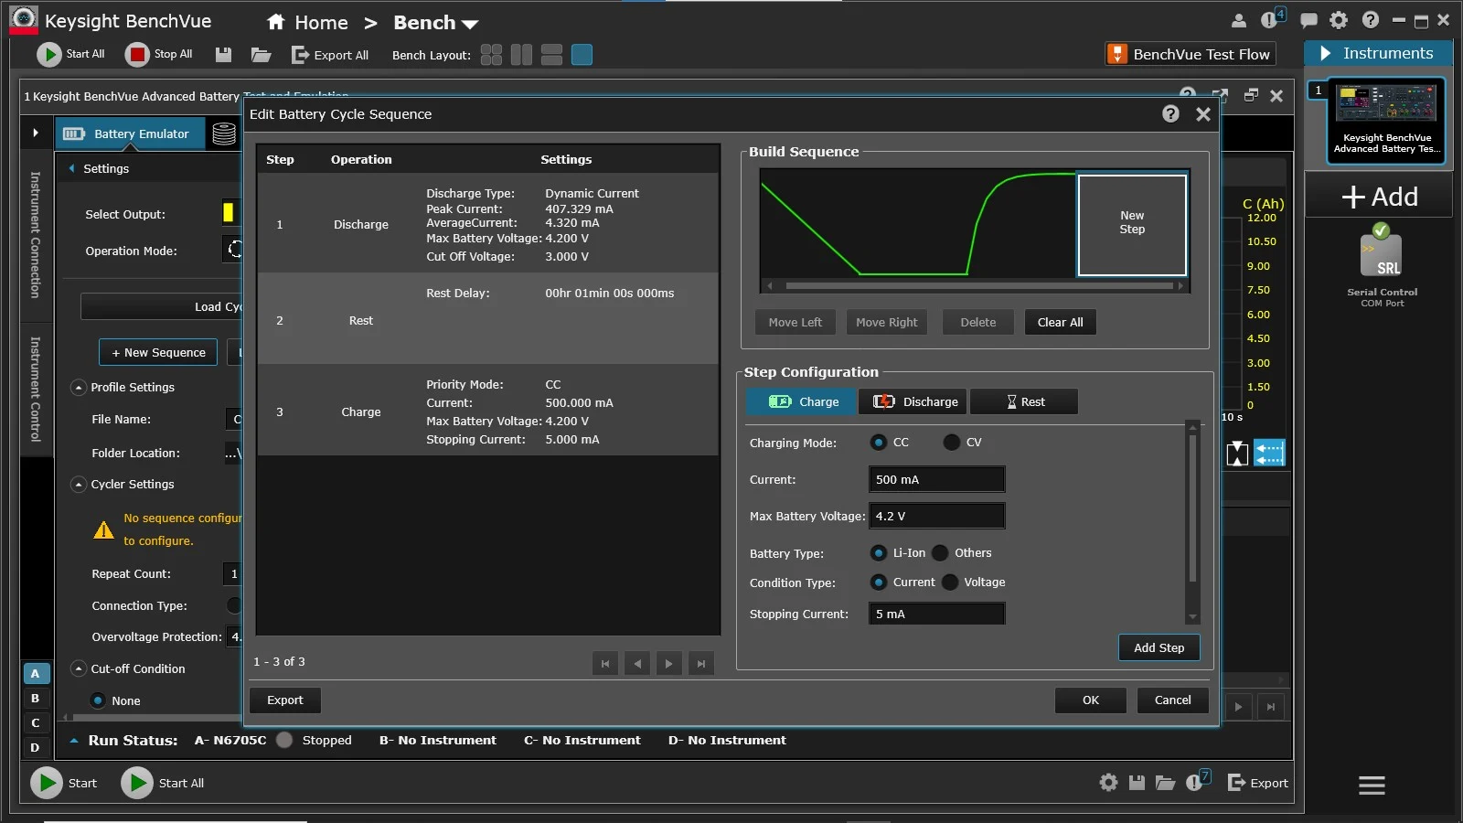Viewport: 1463px width, 823px height.
Task: Select the single-pane bench layout icon
Action: pyautogui.click(x=582, y=55)
